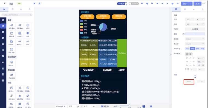Add the 按钮 button component

pos(28,42)
